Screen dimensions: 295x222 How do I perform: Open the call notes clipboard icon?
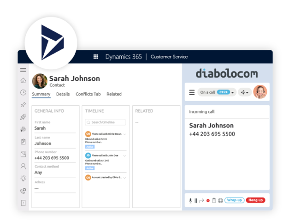[x=214, y=200]
